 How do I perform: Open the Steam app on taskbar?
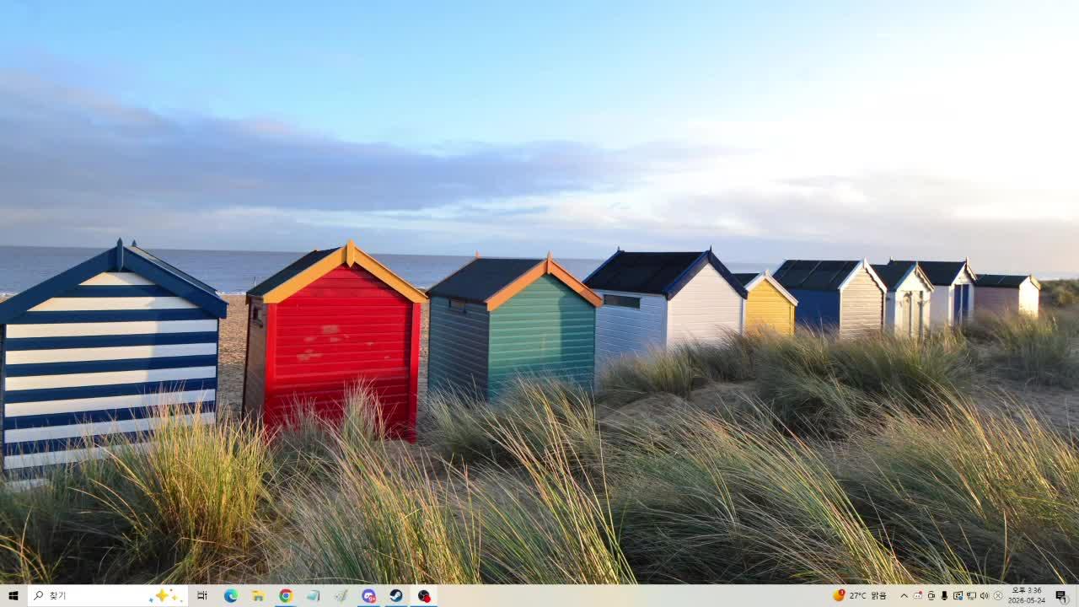coord(396,596)
